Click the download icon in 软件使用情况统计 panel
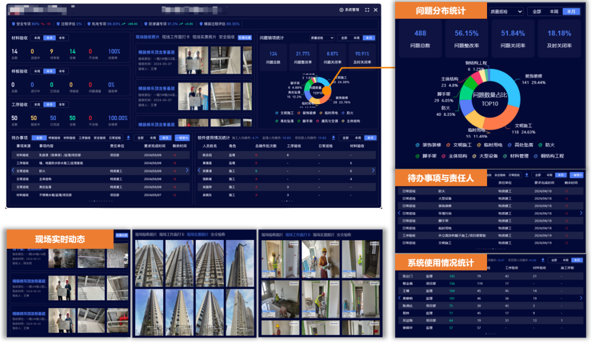The height and width of the screenshot is (344, 591). pyautogui.click(x=334, y=138)
